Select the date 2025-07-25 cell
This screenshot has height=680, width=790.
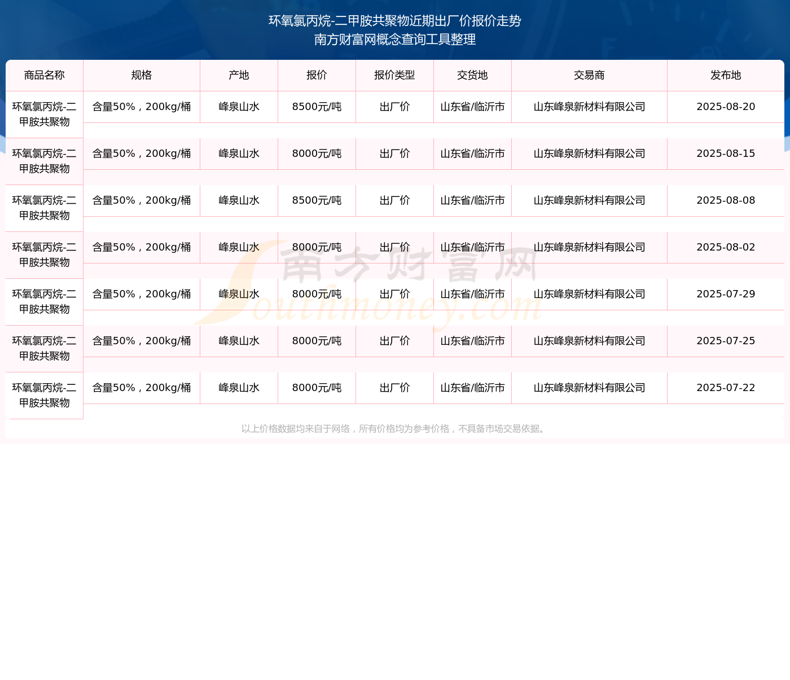[726, 341]
